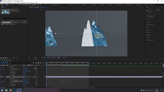Toggle stopwatch for upper Anchor Point property

point(11,68)
